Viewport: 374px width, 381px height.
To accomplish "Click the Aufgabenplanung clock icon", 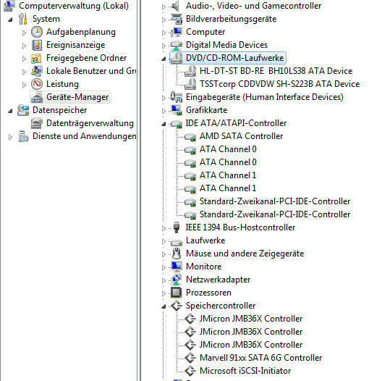I will pos(37,32).
